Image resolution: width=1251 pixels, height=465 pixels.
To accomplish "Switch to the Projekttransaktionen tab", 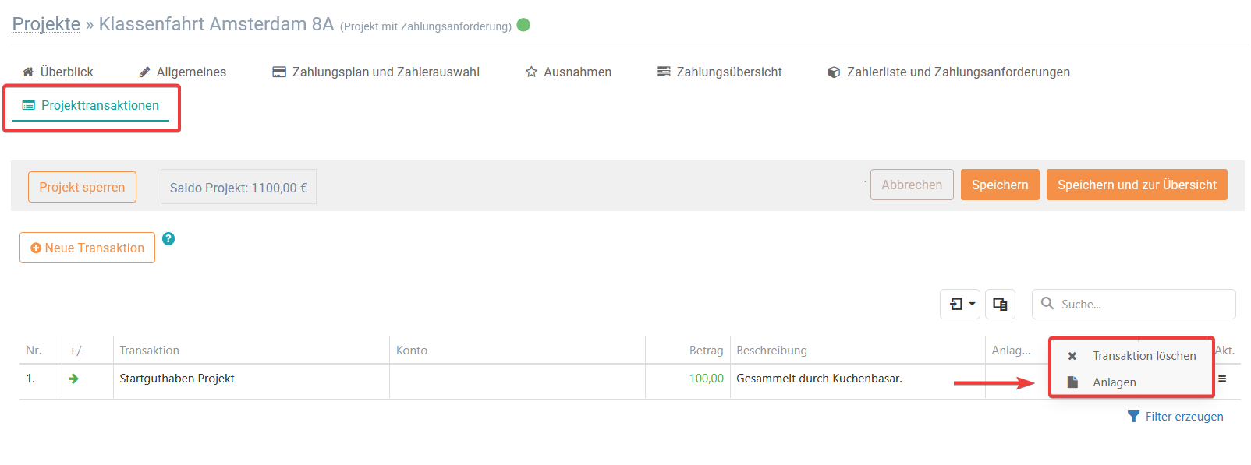I will tap(90, 106).
